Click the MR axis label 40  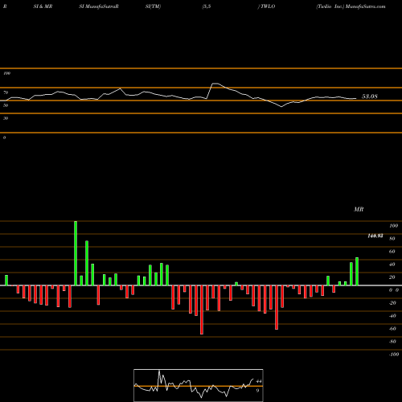[x=392, y=265]
